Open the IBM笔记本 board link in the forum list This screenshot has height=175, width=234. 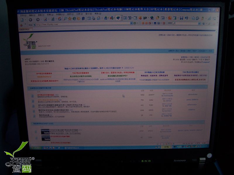tap(45, 94)
